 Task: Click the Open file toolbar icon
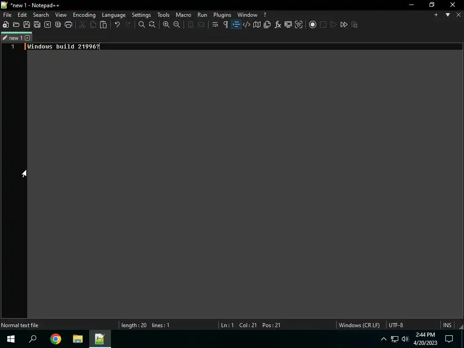(x=16, y=24)
